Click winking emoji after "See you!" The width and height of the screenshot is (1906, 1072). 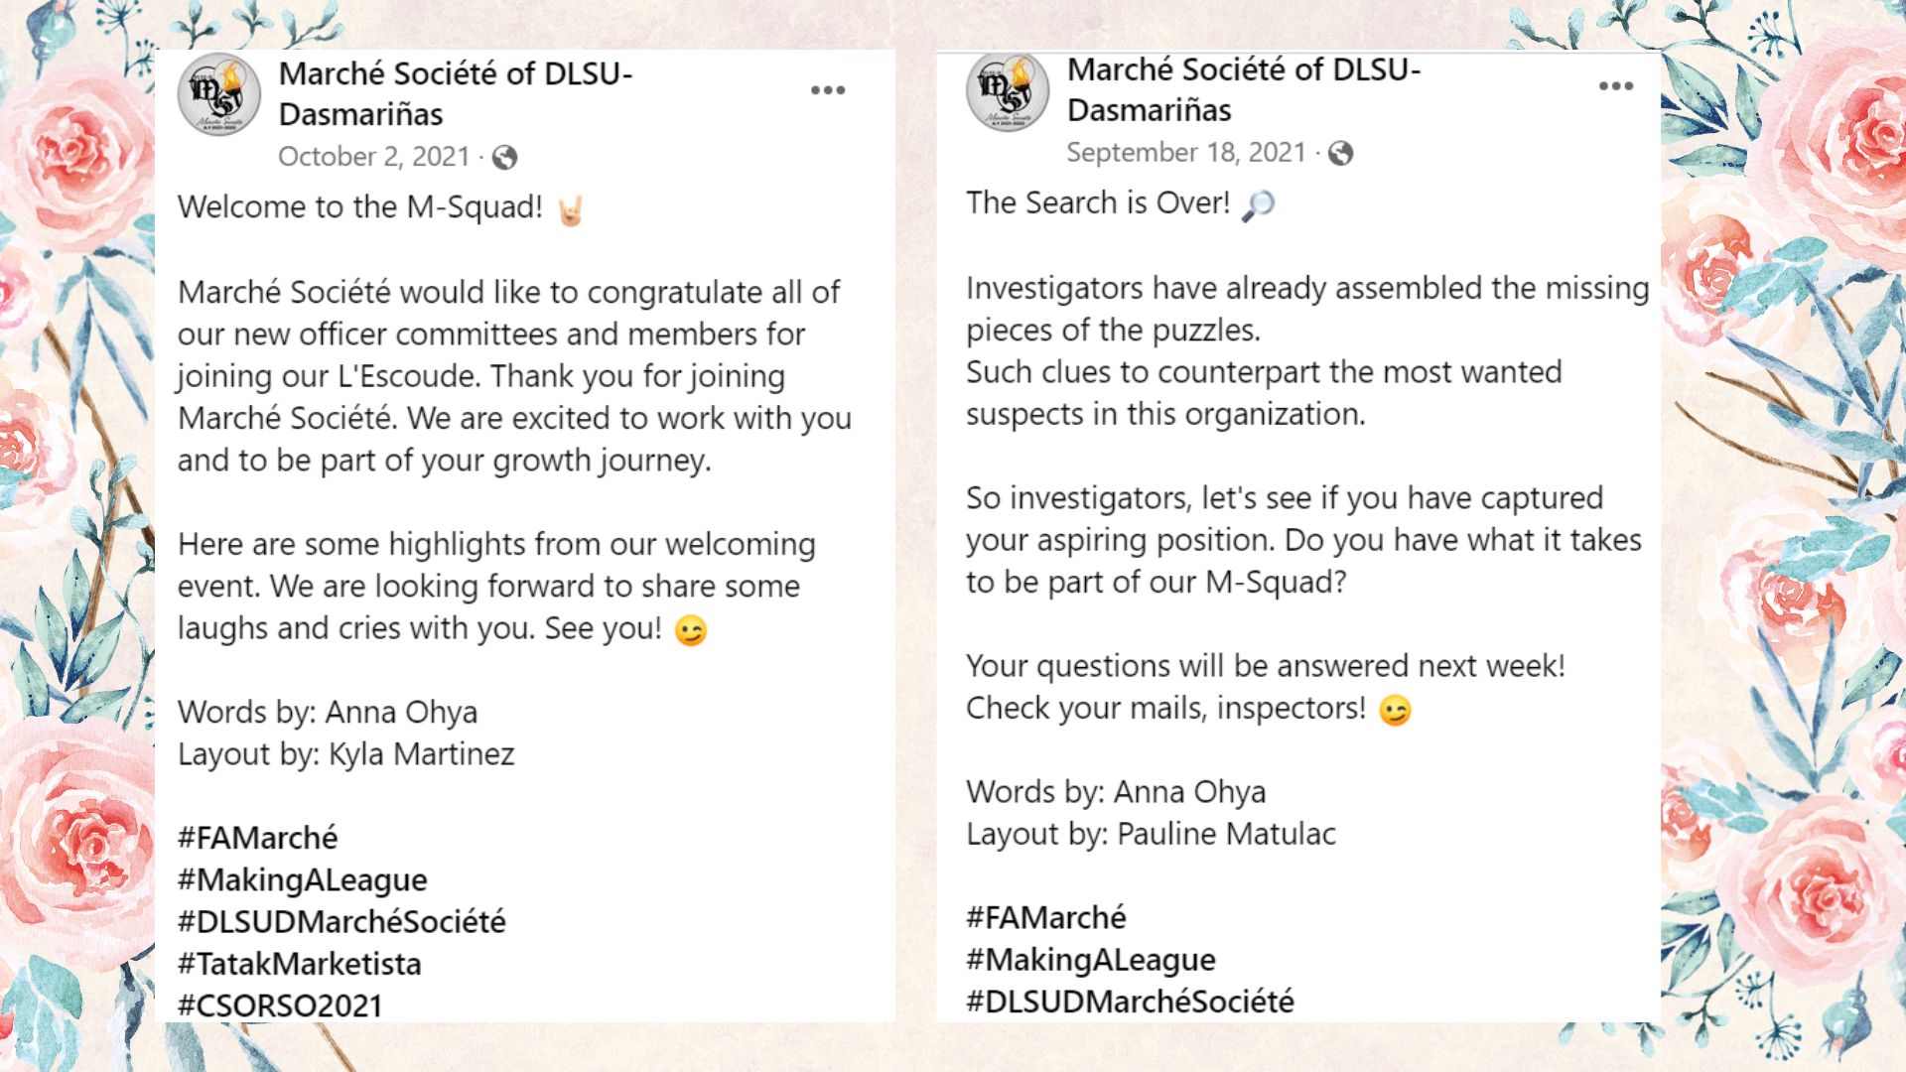click(691, 631)
